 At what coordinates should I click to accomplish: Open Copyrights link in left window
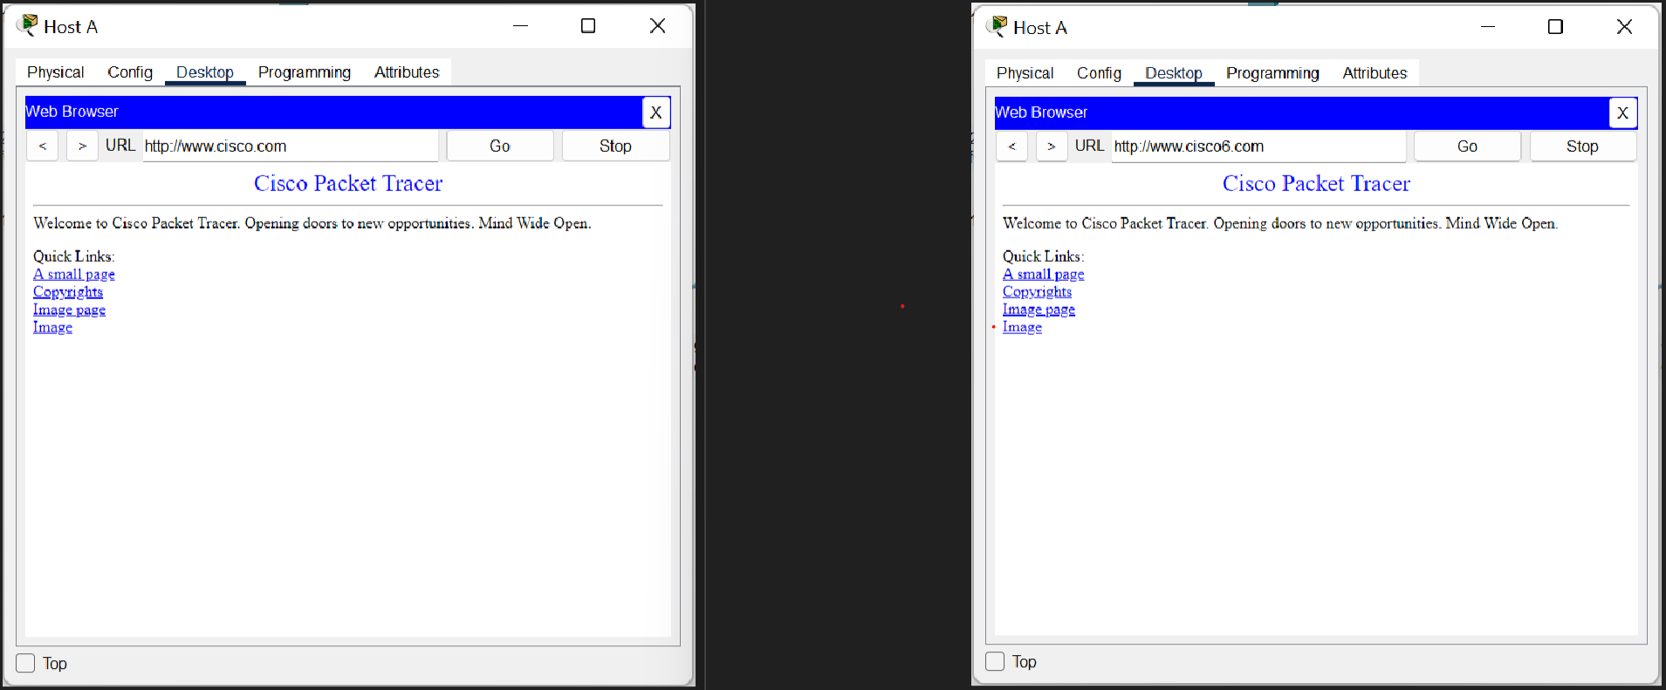(68, 291)
